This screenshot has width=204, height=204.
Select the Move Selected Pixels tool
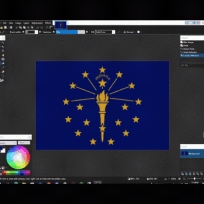[x=3, y=43]
